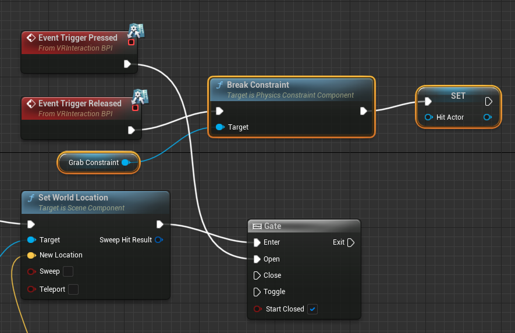515x333 pixels.
Task: Select the Break Constraint node header
Action: click(x=292, y=89)
